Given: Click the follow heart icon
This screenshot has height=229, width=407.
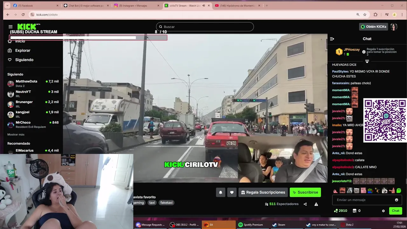Looking at the screenshot, I should point(232,192).
